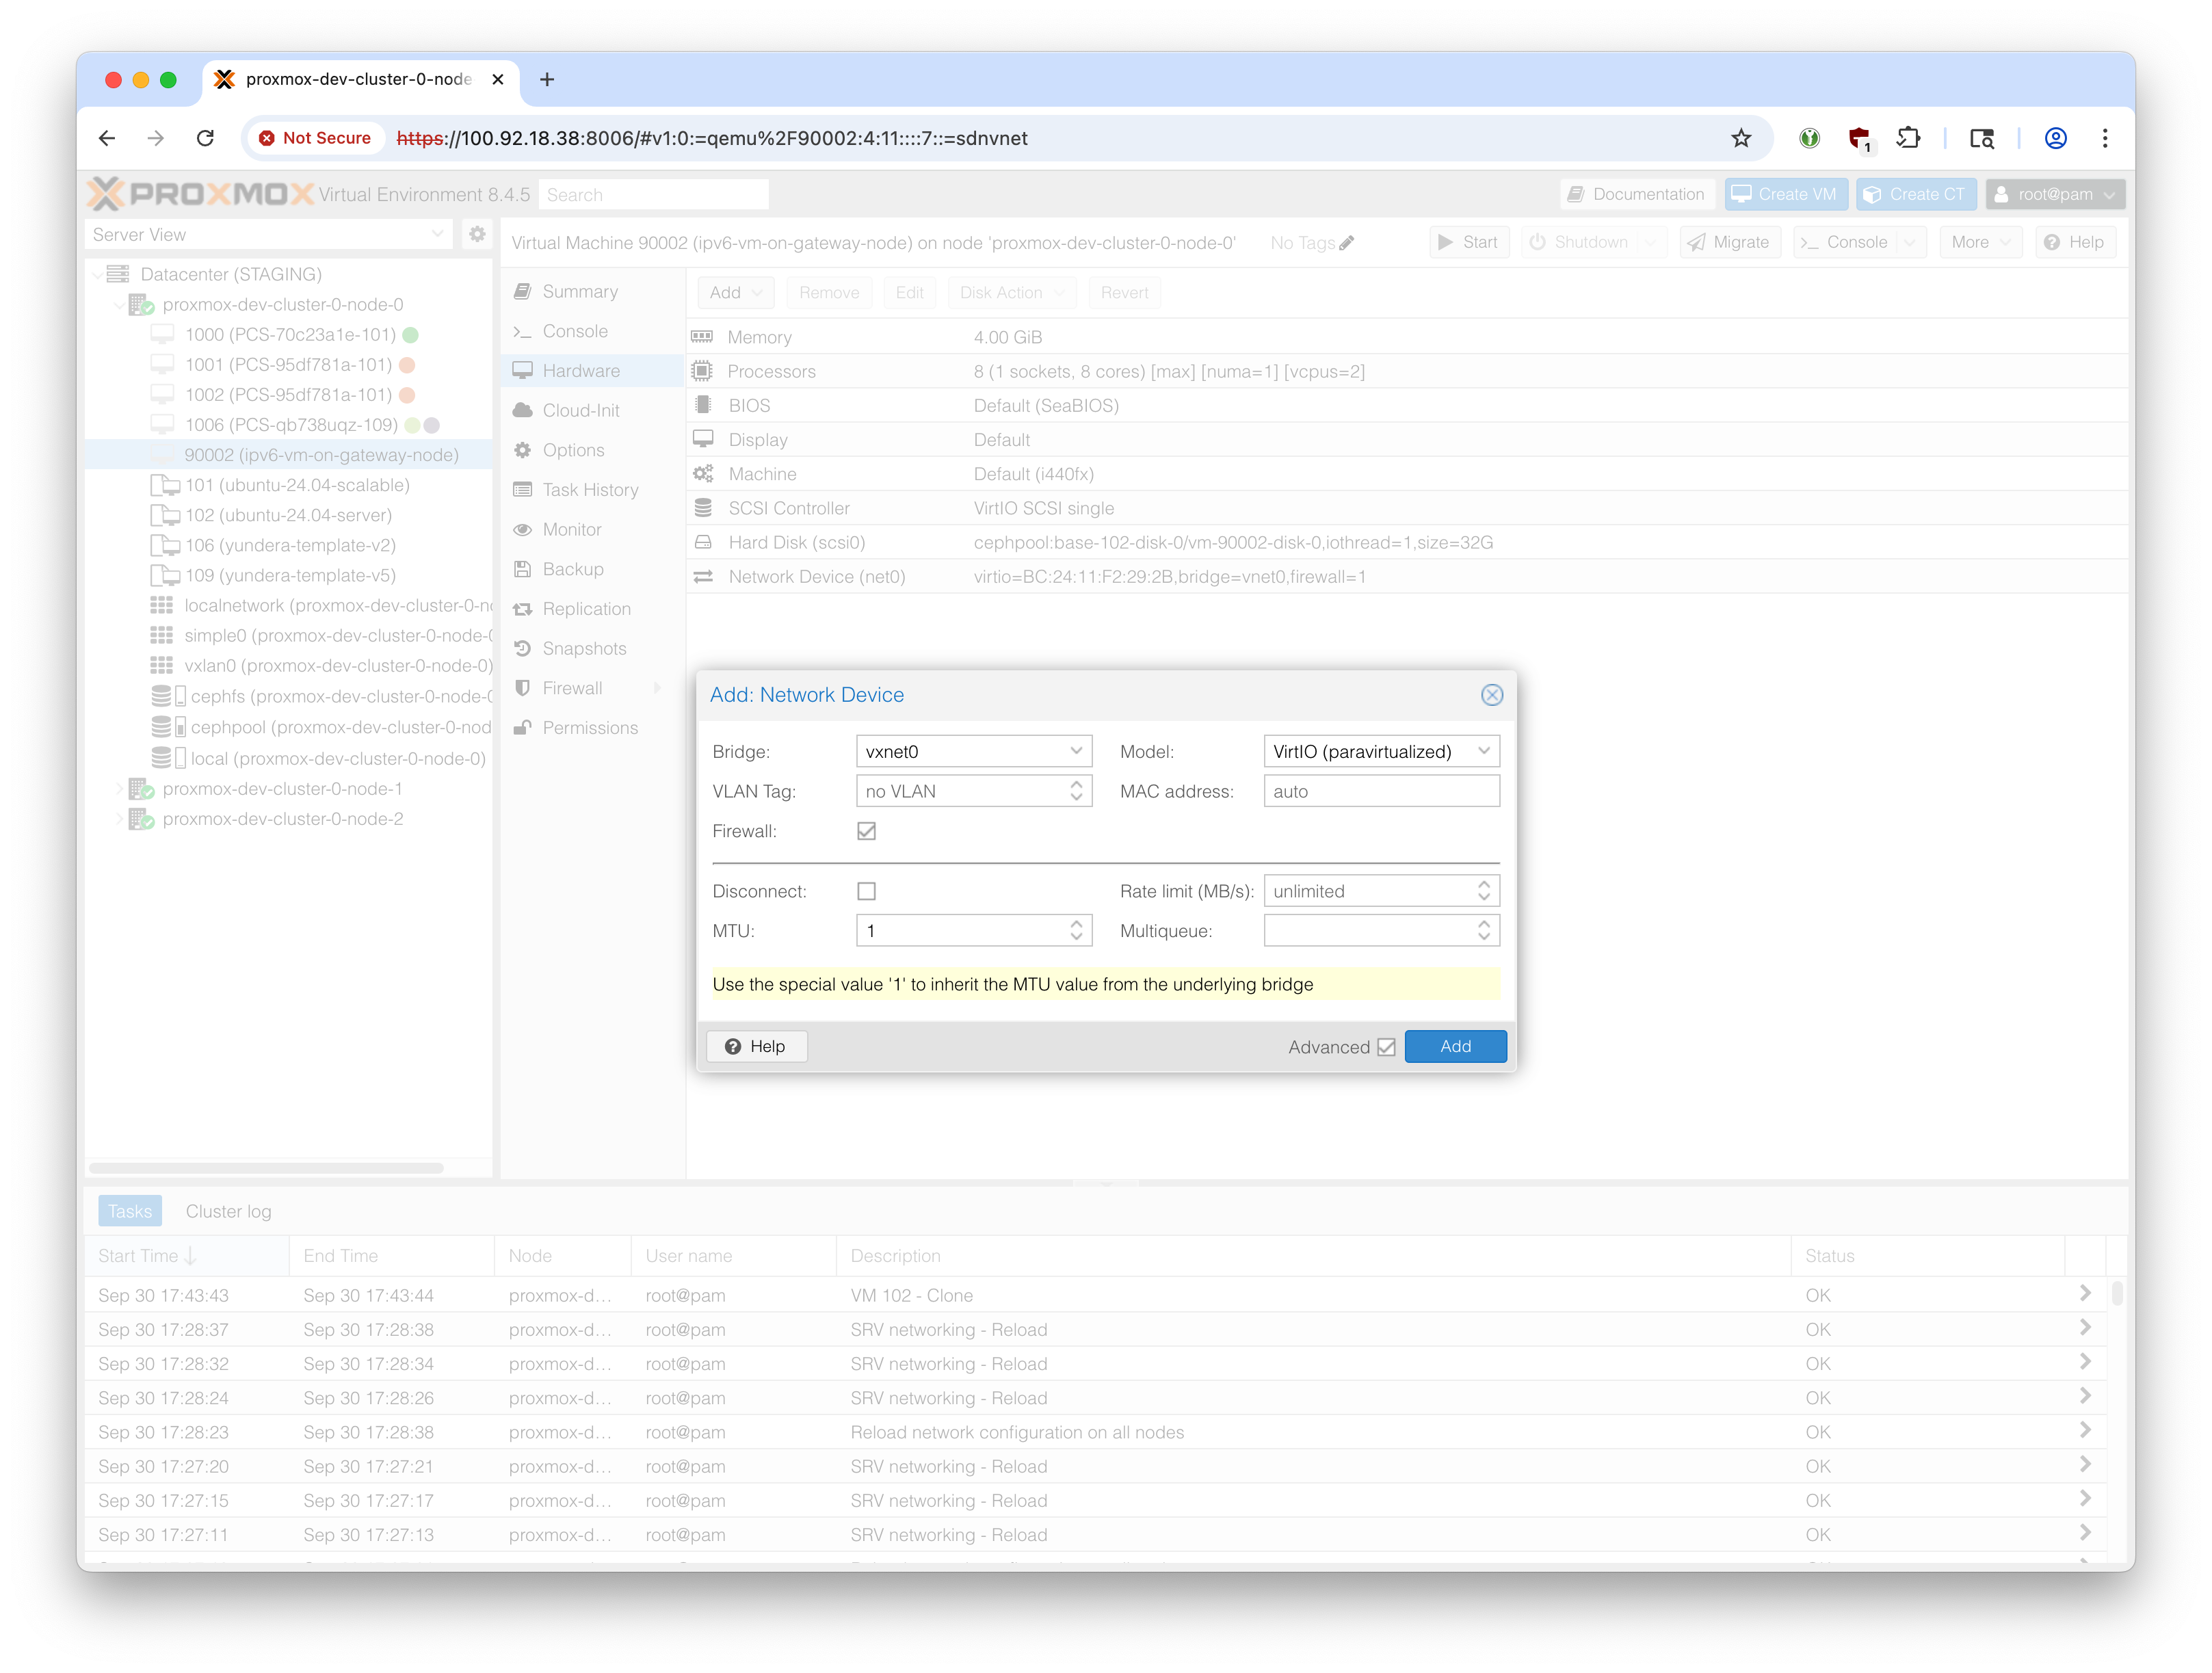Open the Snapshots menu item
2212x1673 pixels.
pos(584,648)
